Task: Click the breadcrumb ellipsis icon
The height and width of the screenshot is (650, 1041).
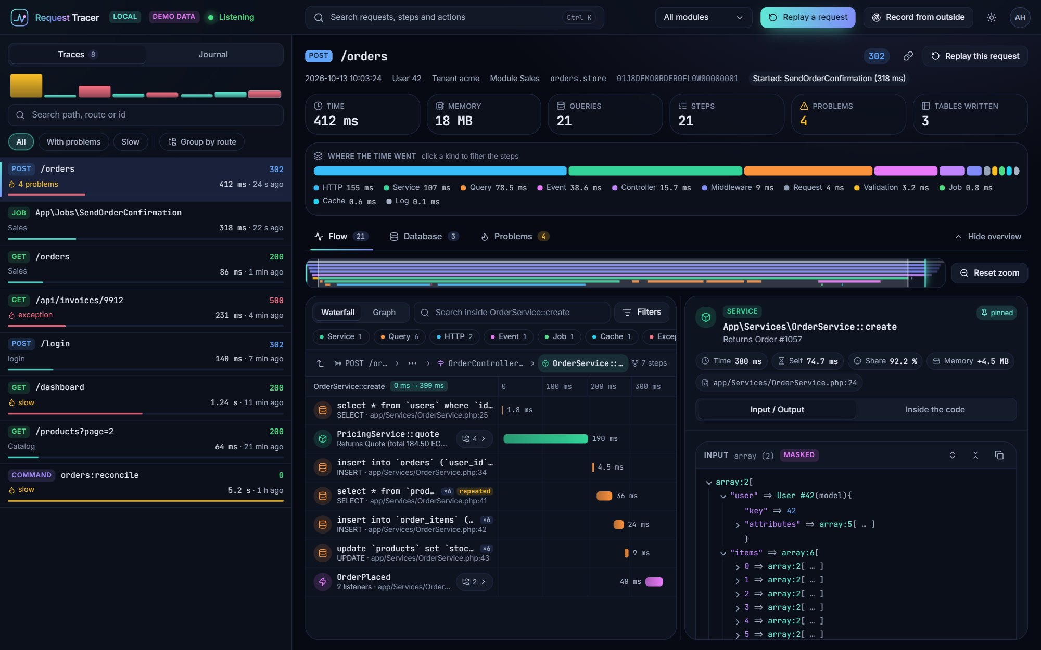Action: coord(412,363)
